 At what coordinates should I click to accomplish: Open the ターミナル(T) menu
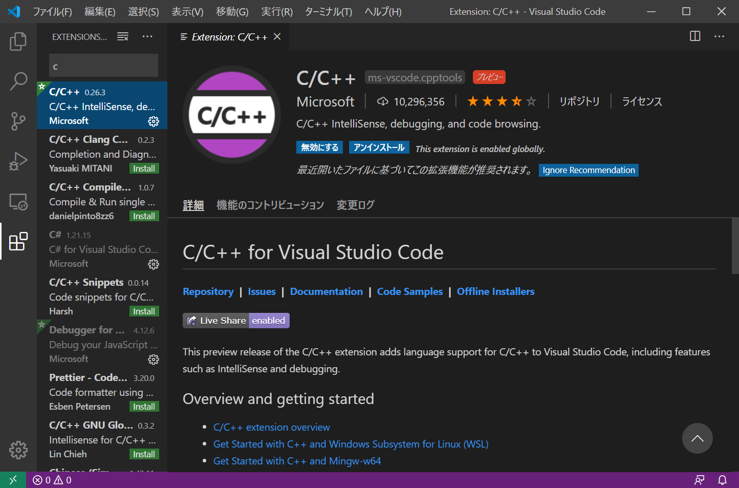[329, 11]
